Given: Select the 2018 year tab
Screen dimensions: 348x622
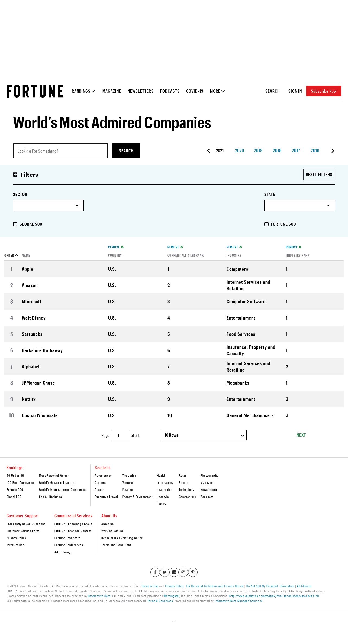Looking at the screenshot, I should click(277, 151).
